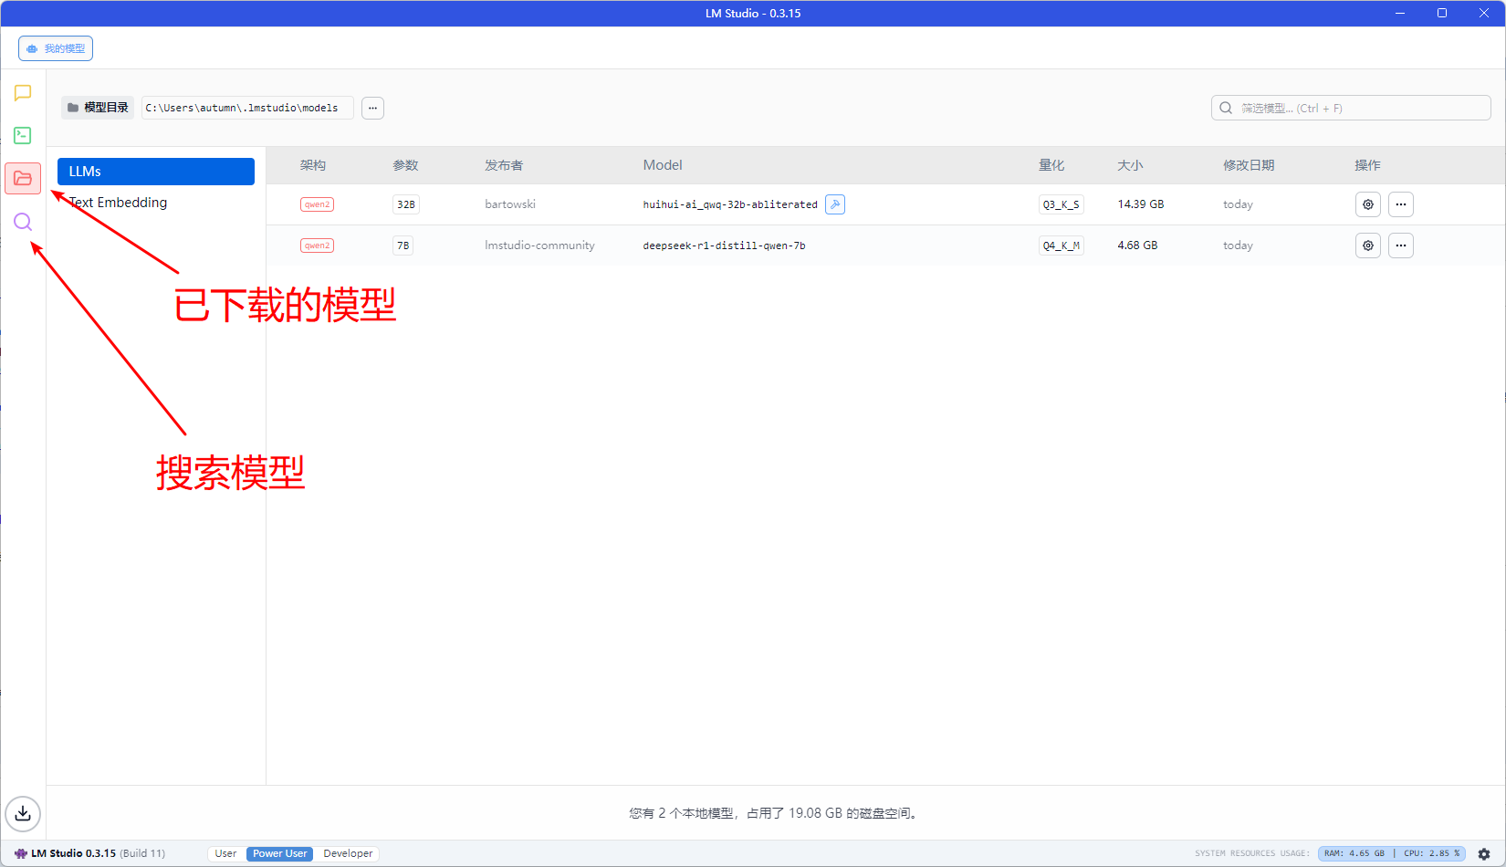Click settings gear for deepseek-r1-distill-qwen-7b
The height and width of the screenshot is (867, 1506).
(1368, 245)
